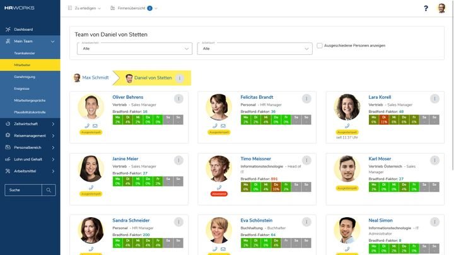The image size is (454, 255).
Task: Expand the Arbeitsmittel chevron
Action: tap(53, 171)
